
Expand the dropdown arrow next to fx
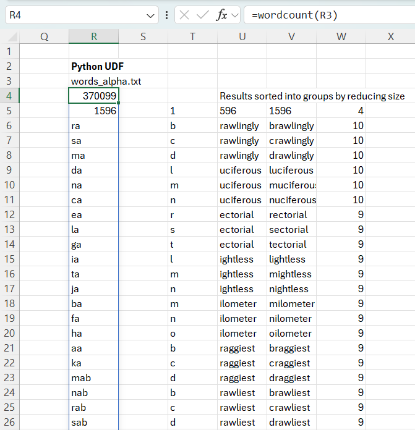tap(235, 15)
